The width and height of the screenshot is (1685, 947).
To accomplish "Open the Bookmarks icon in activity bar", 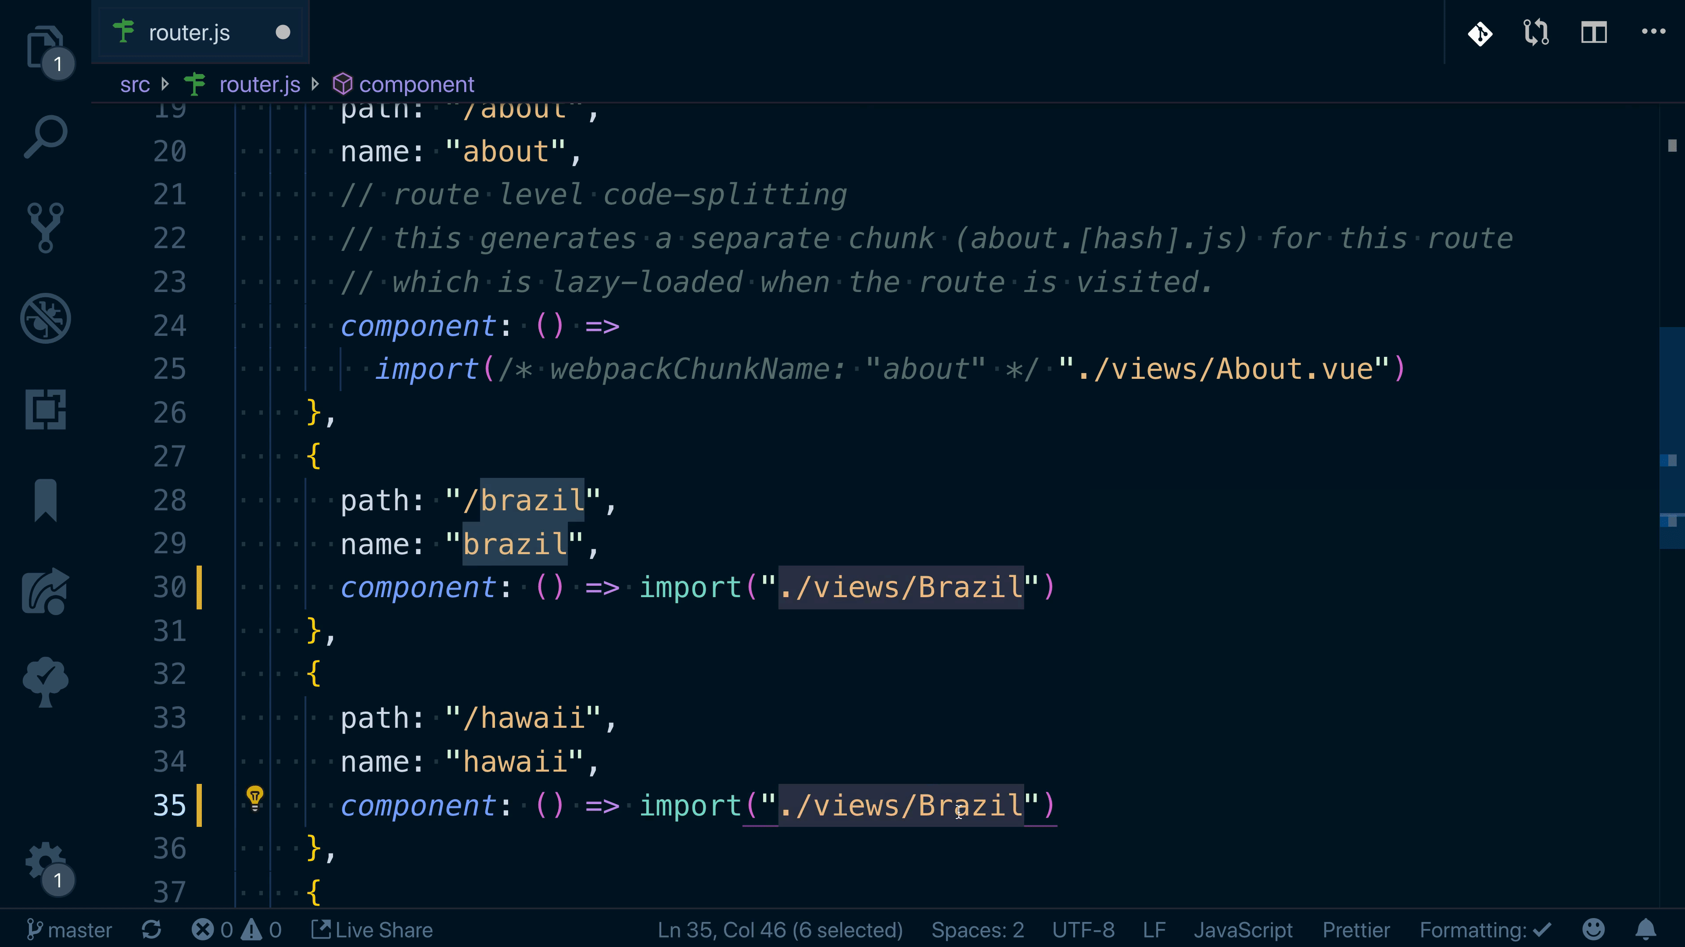I will pos(46,500).
